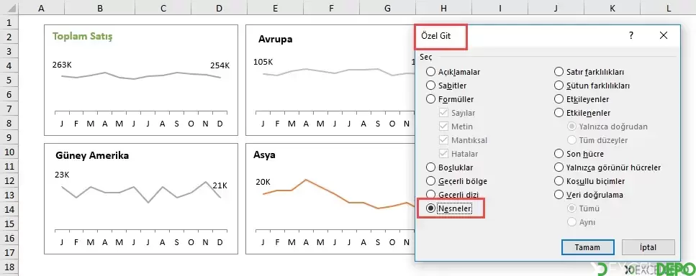Click the 20K data label
The width and height of the screenshot is (696, 276).
coord(263,182)
